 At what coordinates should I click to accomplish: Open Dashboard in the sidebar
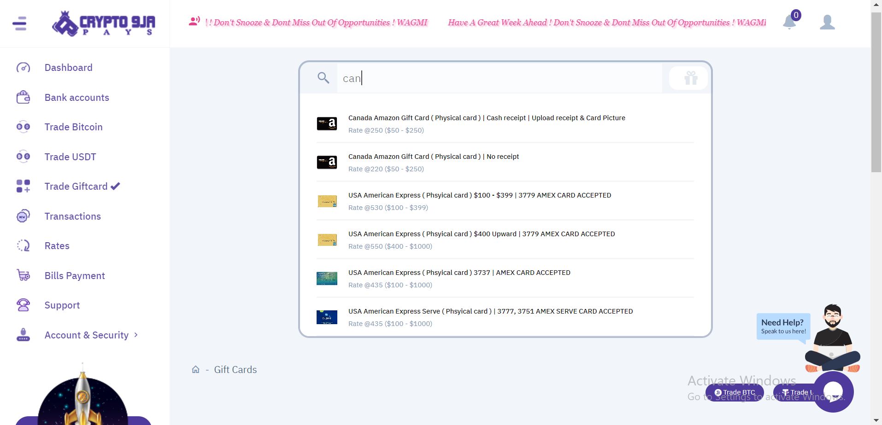tap(68, 68)
